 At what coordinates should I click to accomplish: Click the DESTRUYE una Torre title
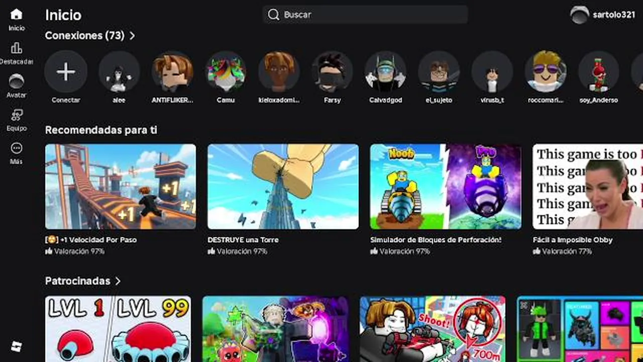(243, 240)
